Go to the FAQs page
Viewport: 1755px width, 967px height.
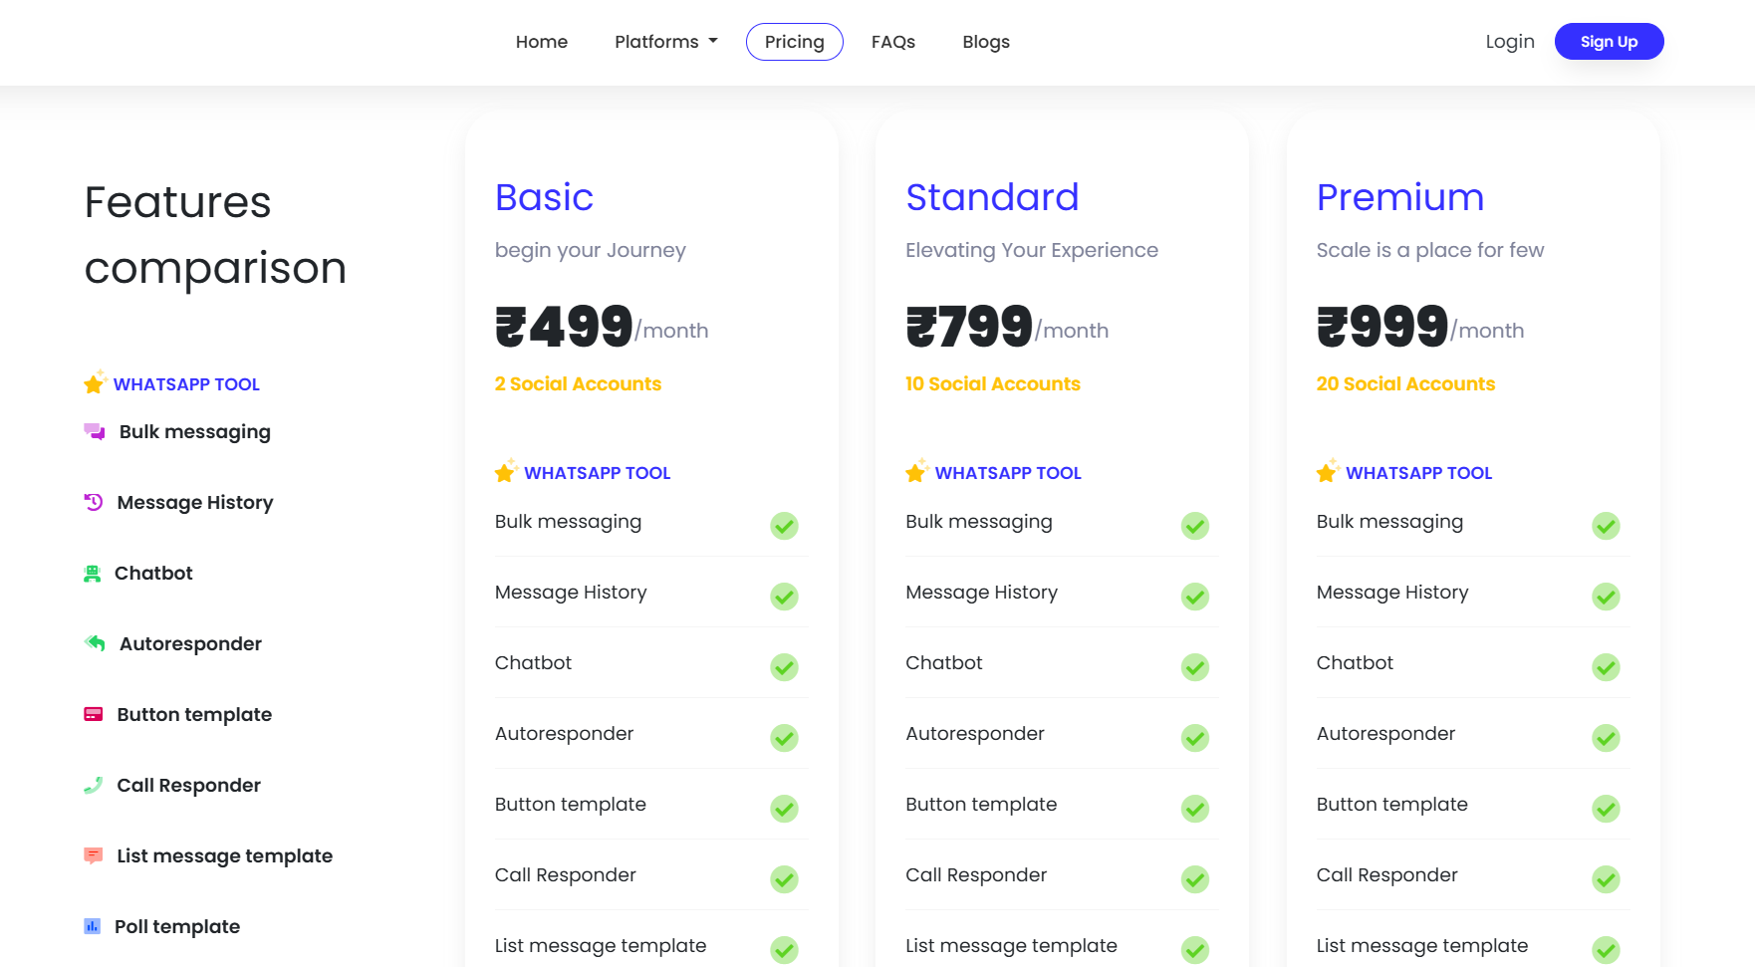(892, 42)
